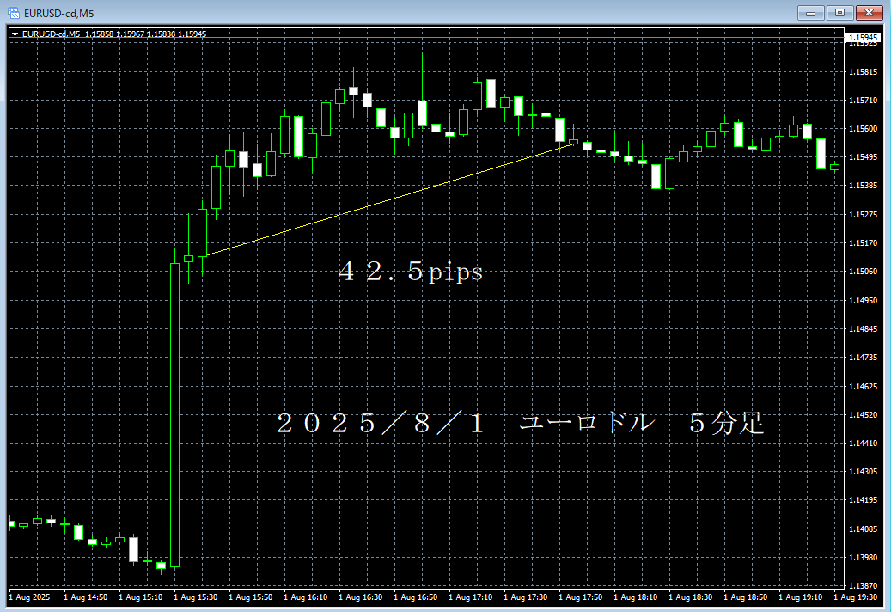Screen dimensions: 891x612
Task: Click time axis label 1 Aug 16:10
Action: pos(306,597)
